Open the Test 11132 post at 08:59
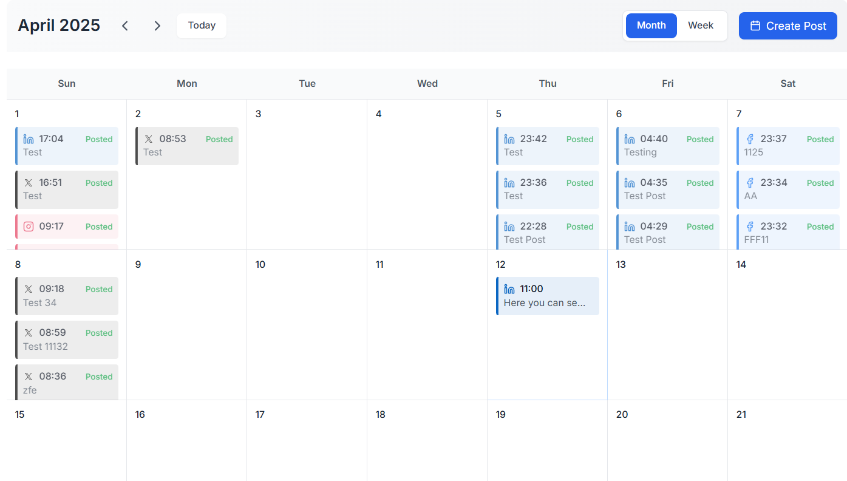The width and height of the screenshot is (847, 481). [x=67, y=340]
